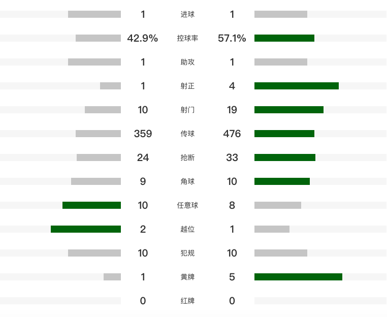
Task: Click the 射门 stat label
Action: 187,110
